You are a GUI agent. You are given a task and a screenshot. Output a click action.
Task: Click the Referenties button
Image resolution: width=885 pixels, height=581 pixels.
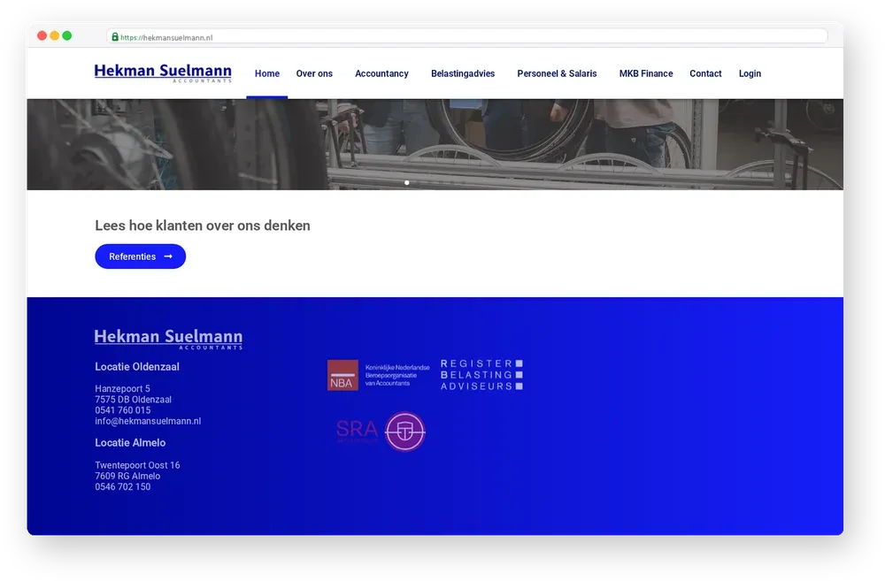140,256
